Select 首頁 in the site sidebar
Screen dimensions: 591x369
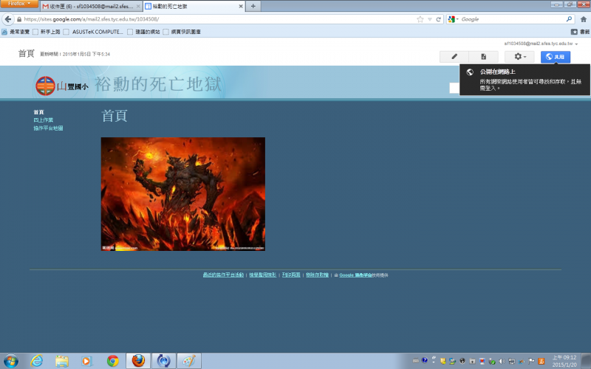coord(38,112)
